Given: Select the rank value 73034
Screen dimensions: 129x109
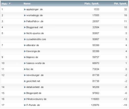Looking at the screenshot, I should pyautogui.click(x=96, y=69).
